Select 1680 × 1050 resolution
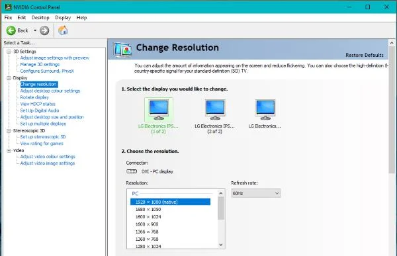Viewport: 397px width, 256px height. coord(148,210)
